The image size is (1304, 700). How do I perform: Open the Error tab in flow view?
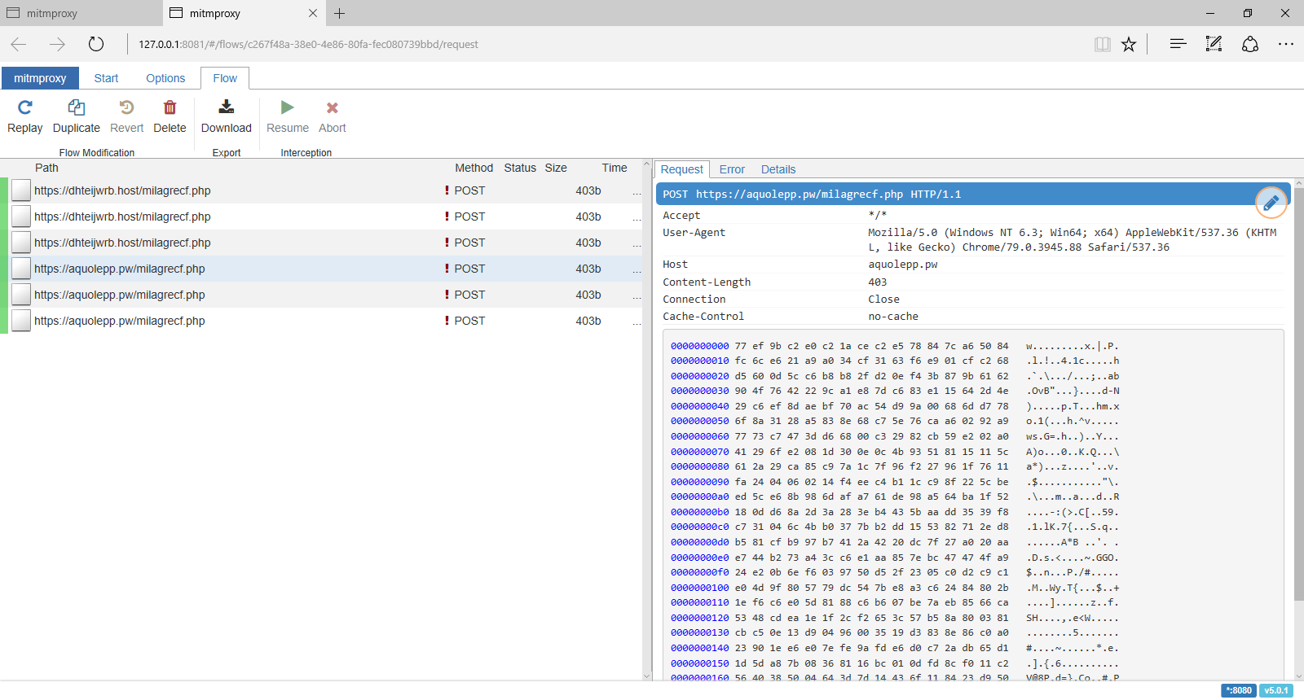(732, 169)
